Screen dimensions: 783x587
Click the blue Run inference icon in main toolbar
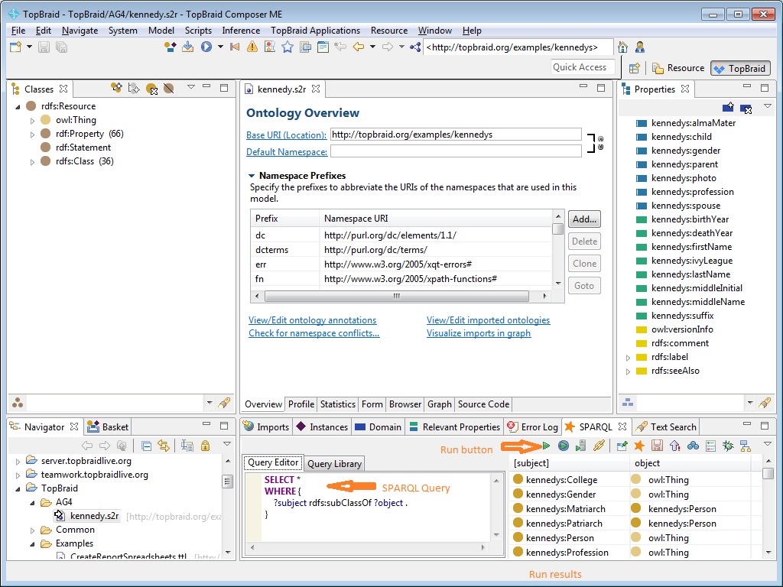pos(204,47)
